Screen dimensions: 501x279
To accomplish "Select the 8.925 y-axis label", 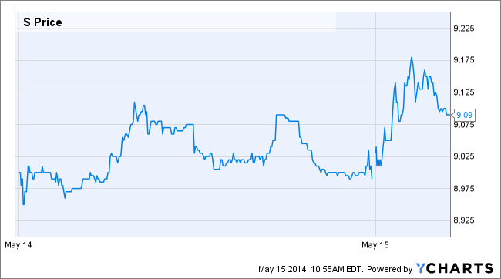I will 464,220.
